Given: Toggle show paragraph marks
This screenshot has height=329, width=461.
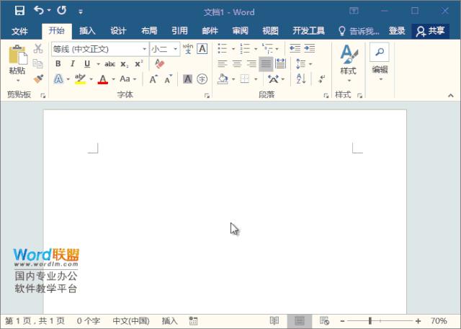Looking at the screenshot, I should point(322,78).
